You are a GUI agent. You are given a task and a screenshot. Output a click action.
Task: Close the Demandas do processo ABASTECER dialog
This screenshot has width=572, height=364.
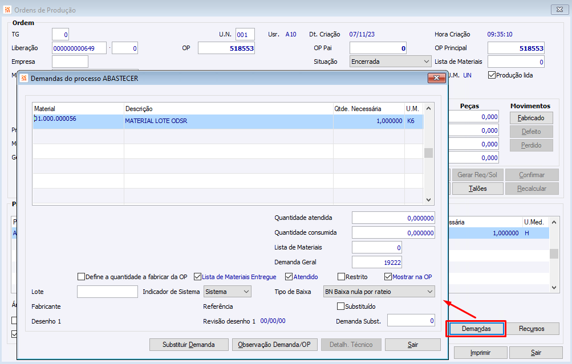tap(436, 77)
